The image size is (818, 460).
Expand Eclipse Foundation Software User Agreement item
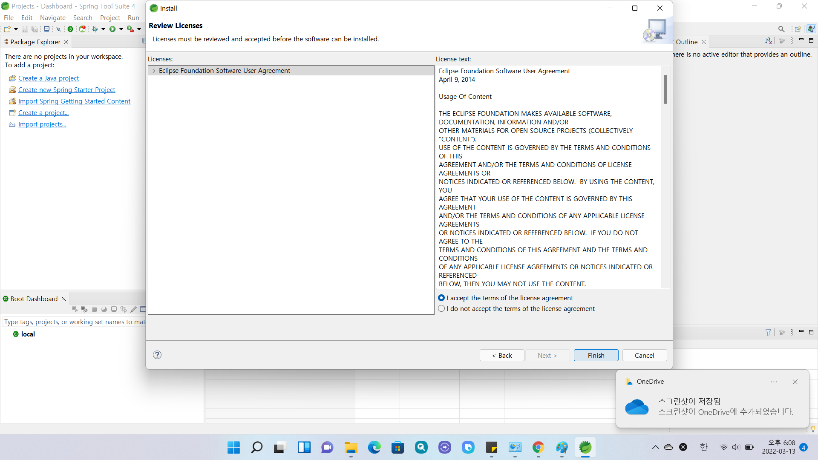click(154, 71)
